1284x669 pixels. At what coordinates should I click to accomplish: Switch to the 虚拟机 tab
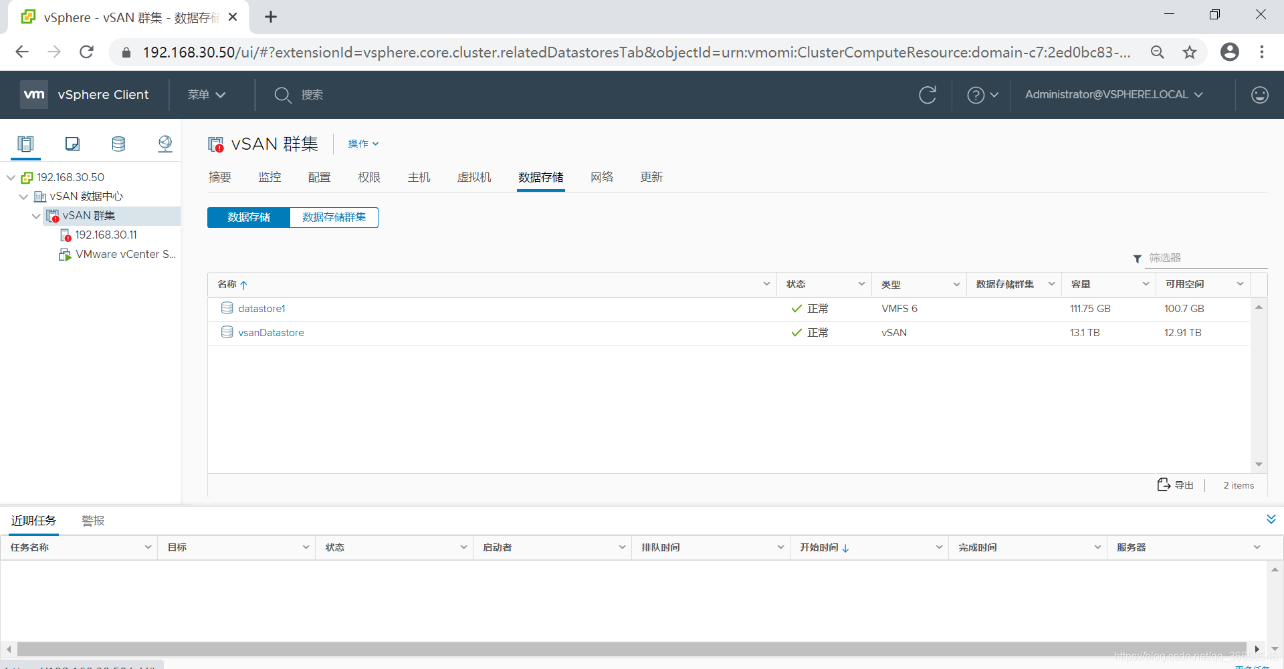click(x=474, y=177)
